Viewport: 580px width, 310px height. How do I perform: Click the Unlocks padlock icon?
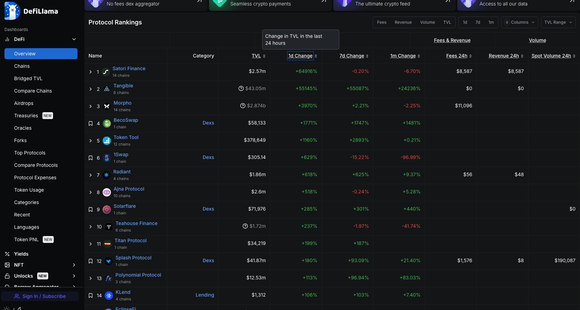(7, 276)
